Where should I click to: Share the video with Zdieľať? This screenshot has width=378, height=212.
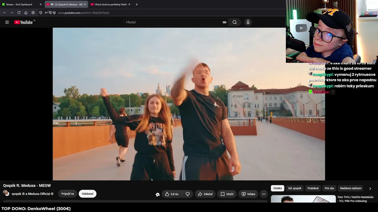tap(205, 194)
